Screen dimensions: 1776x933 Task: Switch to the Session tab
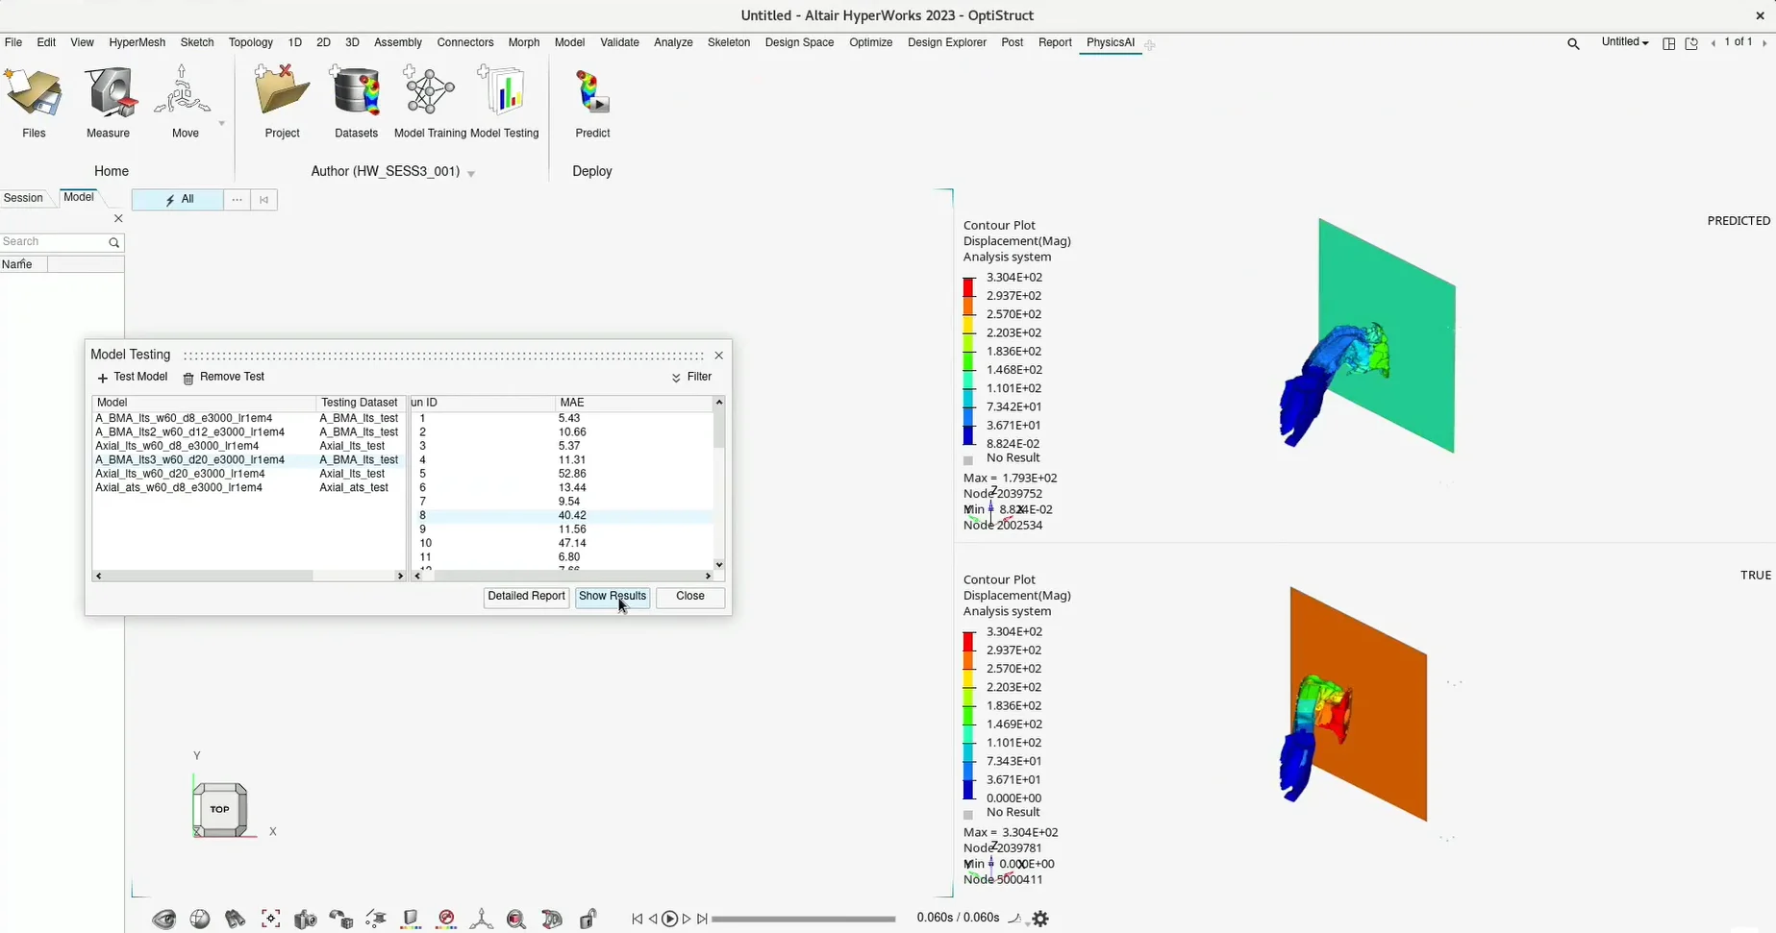point(24,198)
